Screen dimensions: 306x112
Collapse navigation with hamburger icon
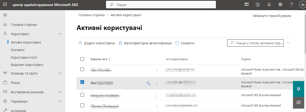pyautogui.click(x=5, y=15)
